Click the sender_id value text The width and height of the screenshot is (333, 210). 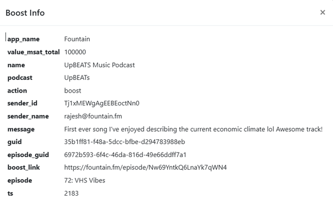[x=102, y=104]
